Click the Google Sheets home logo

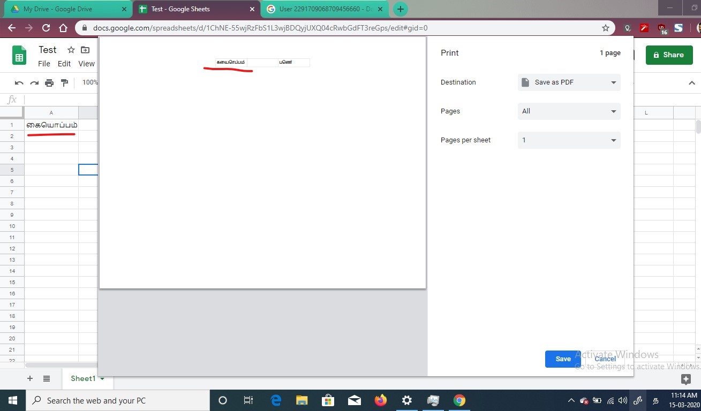click(x=19, y=55)
